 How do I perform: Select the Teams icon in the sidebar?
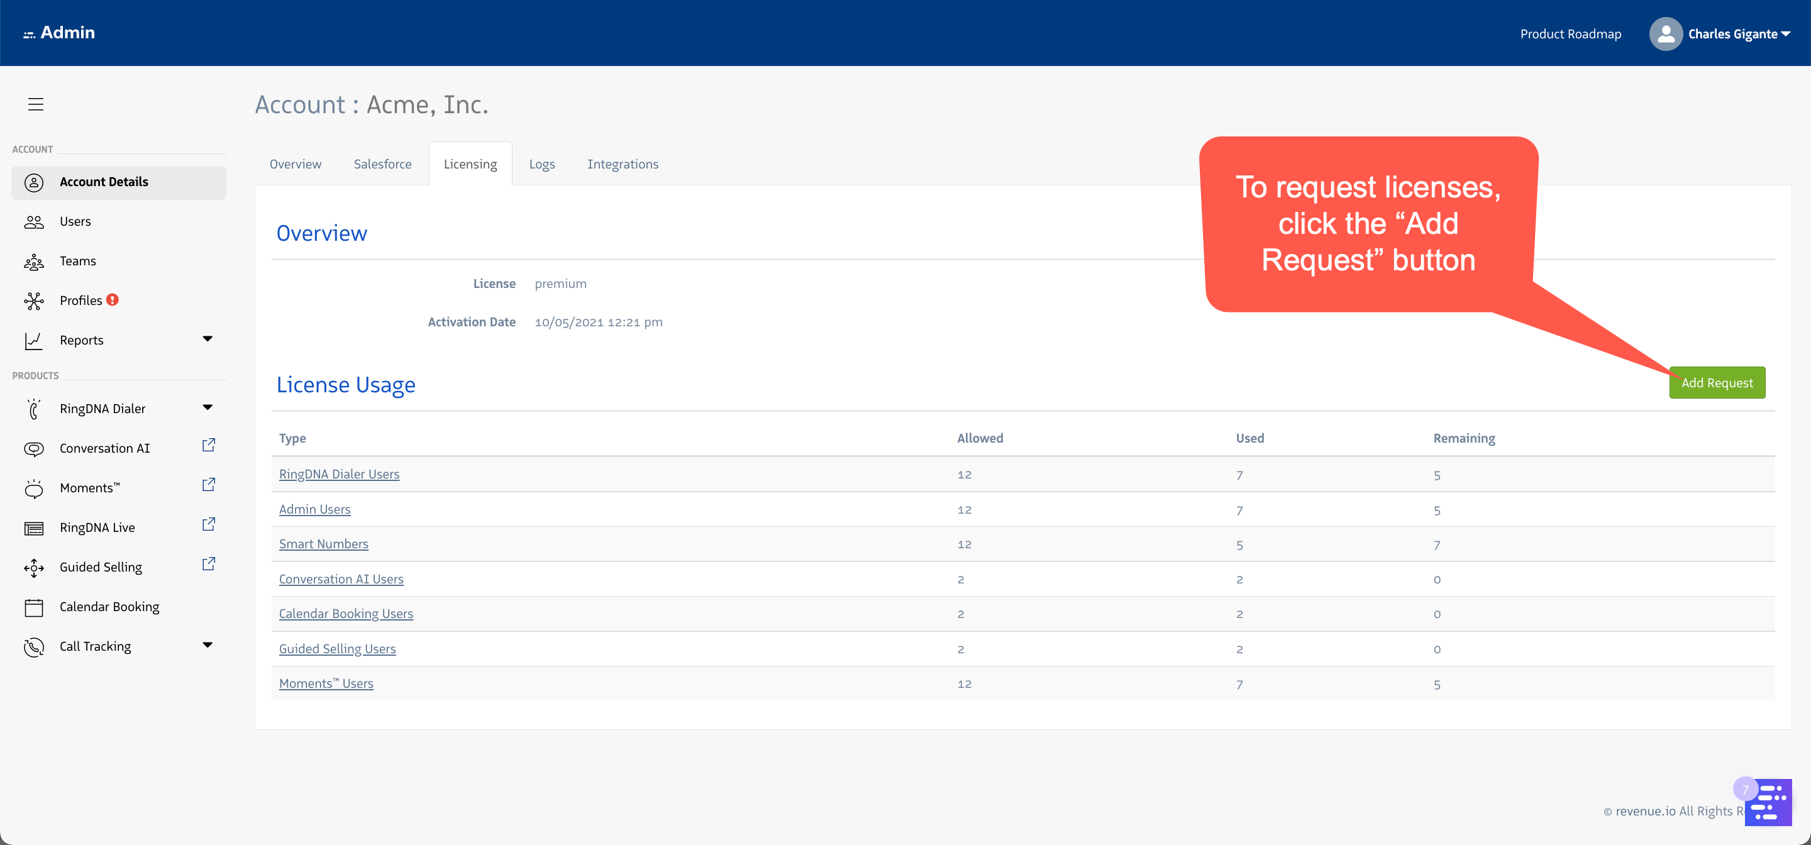coord(34,261)
